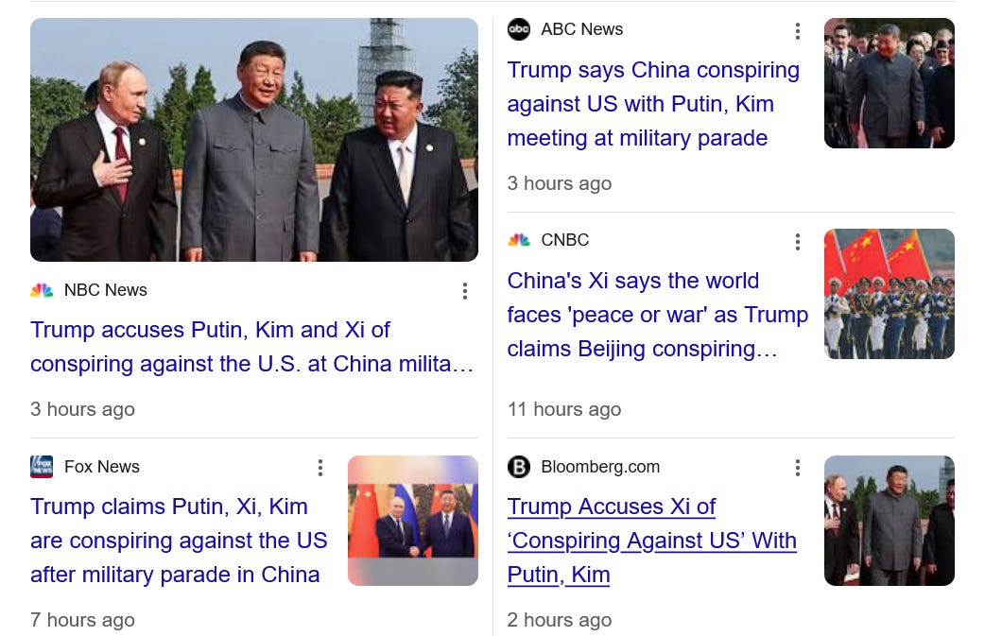Open more options for ABC News article

click(797, 31)
